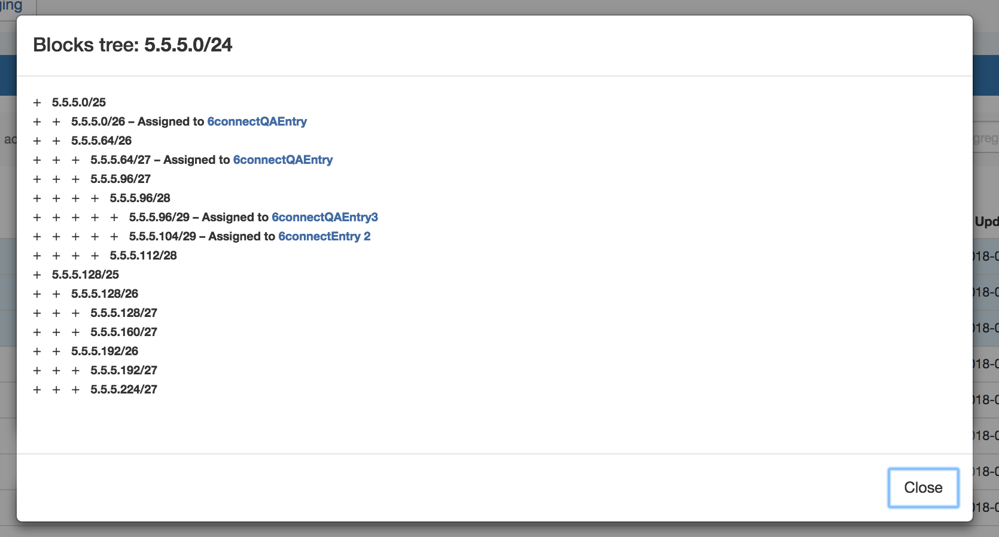Follow the 6connectQAEntry3 link
Image resolution: width=999 pixels, height=537 pixels.
(324, 217)
